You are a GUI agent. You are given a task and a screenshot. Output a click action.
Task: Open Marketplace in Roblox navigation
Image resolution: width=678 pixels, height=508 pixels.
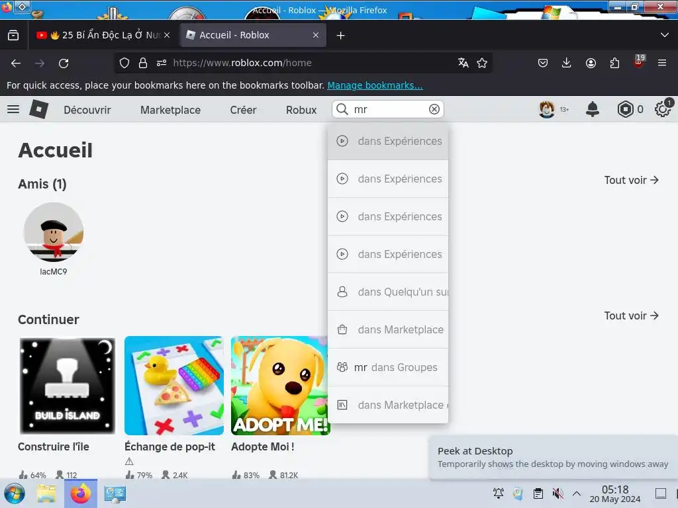pyautogui.click(x=170, y=110)
